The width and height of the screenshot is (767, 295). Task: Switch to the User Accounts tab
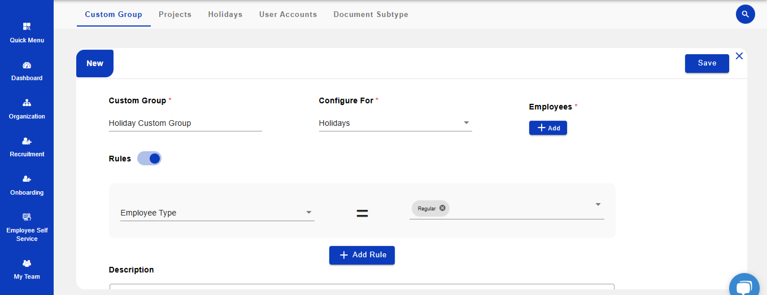[287, 14]
